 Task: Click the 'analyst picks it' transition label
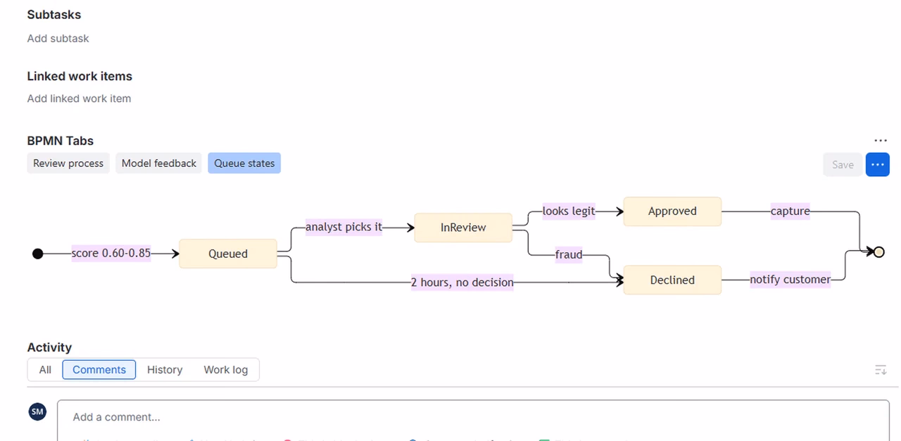tap(344, 227)
